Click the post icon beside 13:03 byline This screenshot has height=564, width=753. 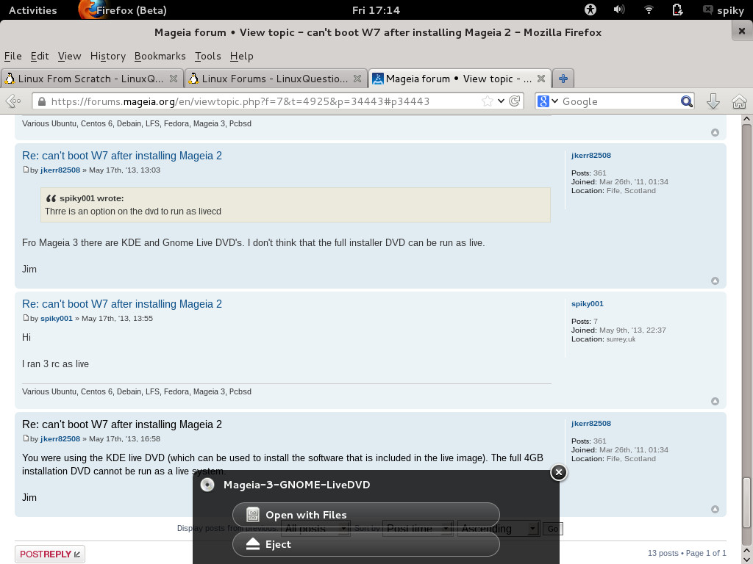26,170
